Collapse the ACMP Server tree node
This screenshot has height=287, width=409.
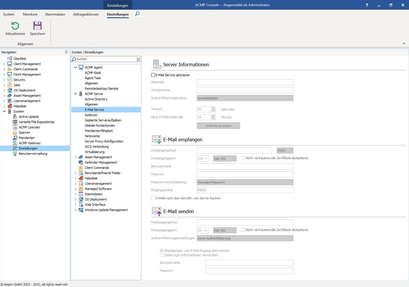point(75,94)
